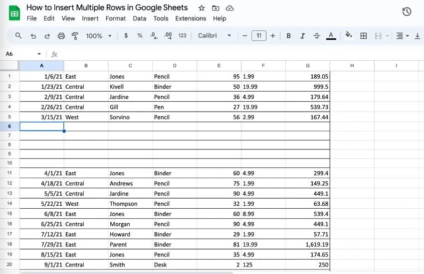Image resolution: width=424 pixels, height=274 pixels.
Task: Open borders options
Action: tap(364, 36)
